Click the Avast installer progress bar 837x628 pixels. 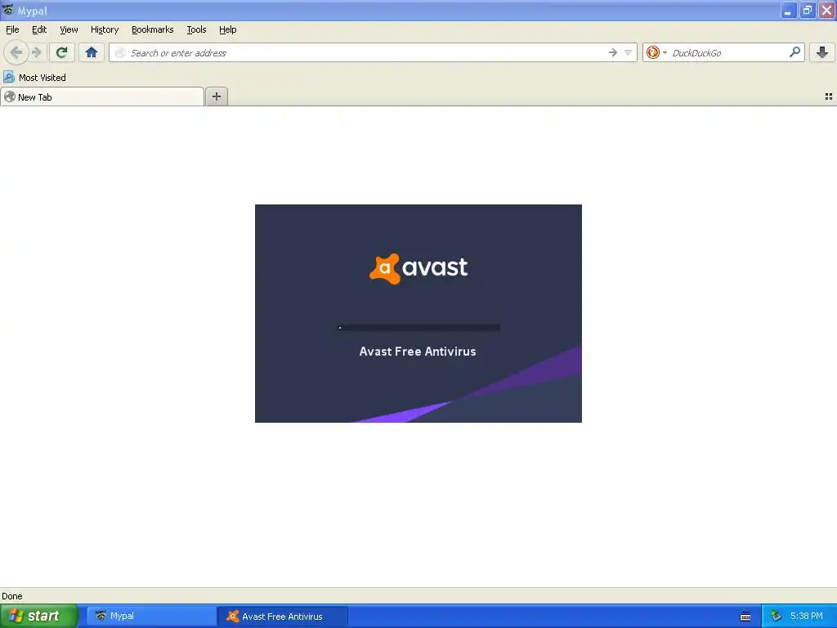pos(419,327)
